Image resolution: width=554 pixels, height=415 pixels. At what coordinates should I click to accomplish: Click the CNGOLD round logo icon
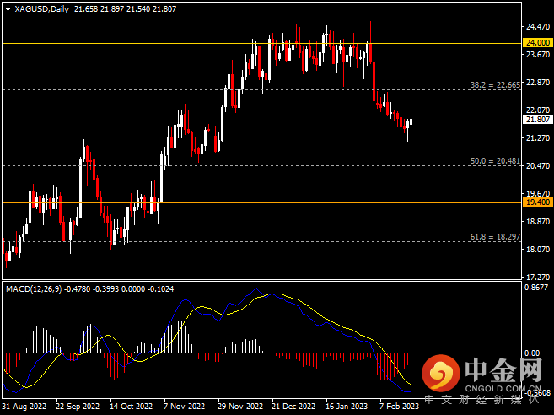point(439,372)
